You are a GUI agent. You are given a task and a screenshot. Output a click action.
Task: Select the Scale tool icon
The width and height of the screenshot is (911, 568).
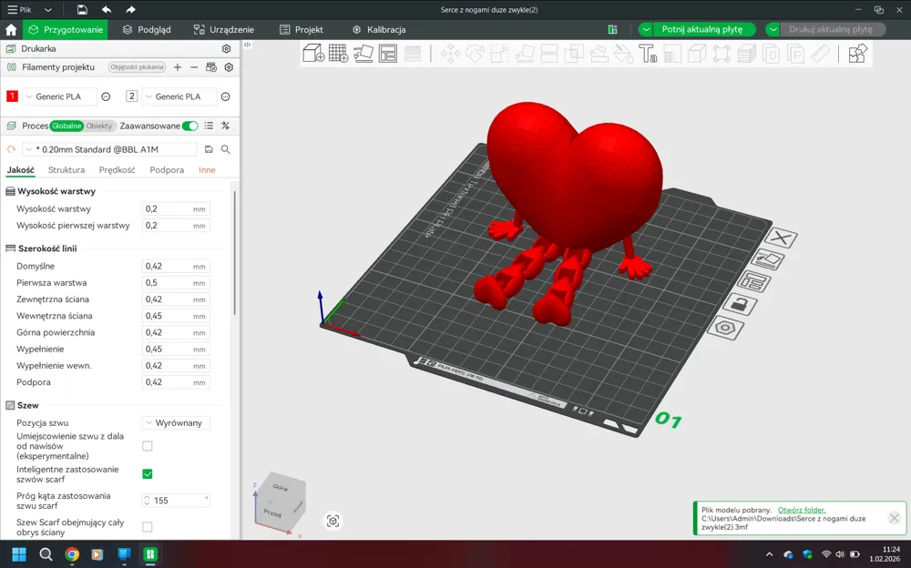[499, 54]
